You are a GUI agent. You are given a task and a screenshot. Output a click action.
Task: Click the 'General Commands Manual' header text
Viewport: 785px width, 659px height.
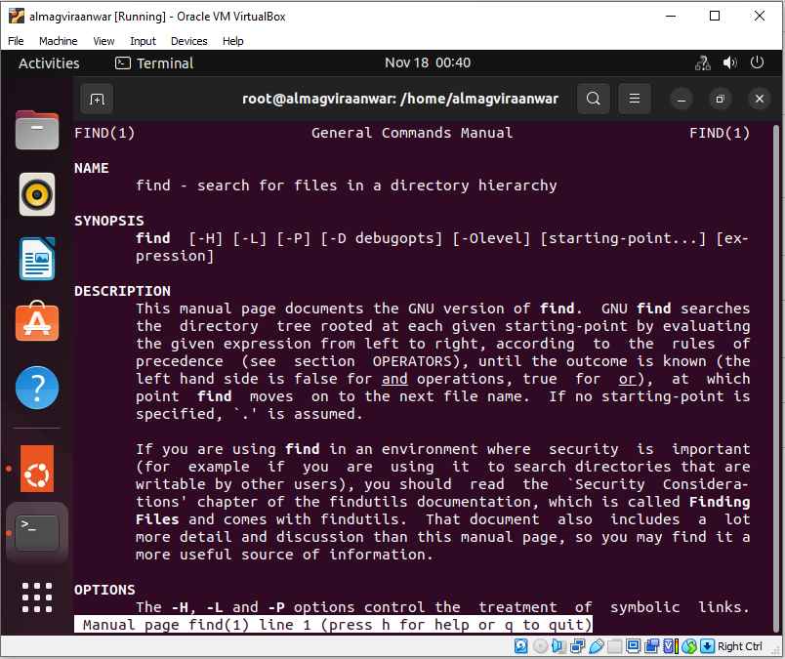coord(411,133)
